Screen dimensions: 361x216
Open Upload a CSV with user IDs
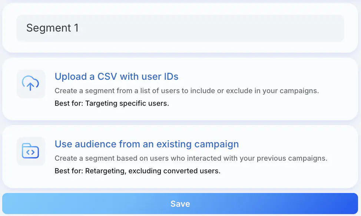(116, 76)
